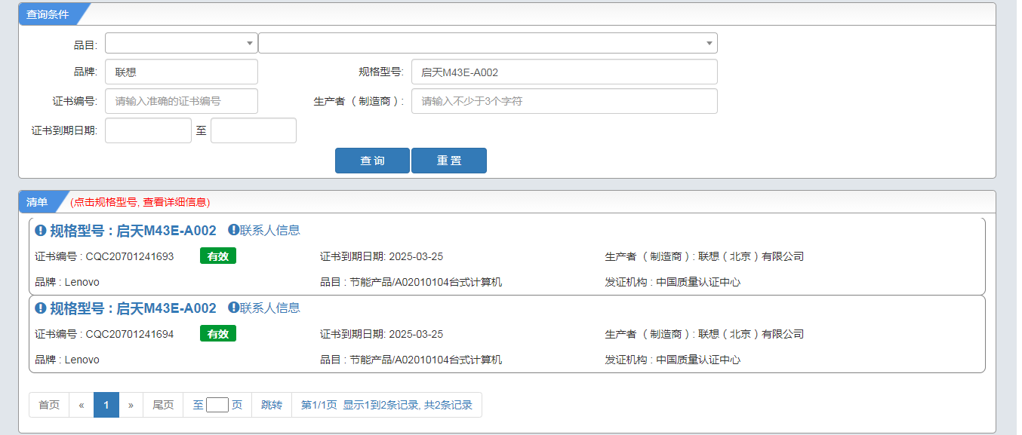The image size is (1022, 435).
Task: Click the page number jump input box
Action: 217,405
